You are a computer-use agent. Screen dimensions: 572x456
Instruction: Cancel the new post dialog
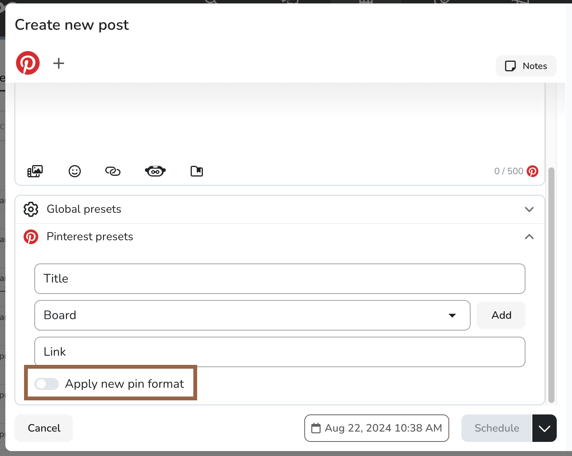point(44,428)
